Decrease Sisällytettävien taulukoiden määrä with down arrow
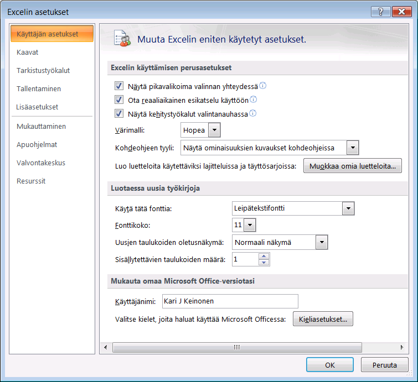 click(x=264, y=263)
